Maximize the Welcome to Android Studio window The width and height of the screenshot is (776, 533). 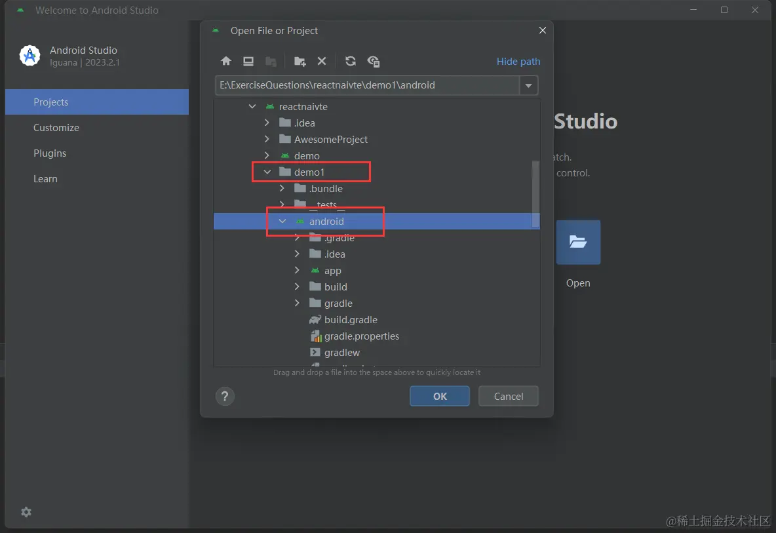click(x=724, y=10)
